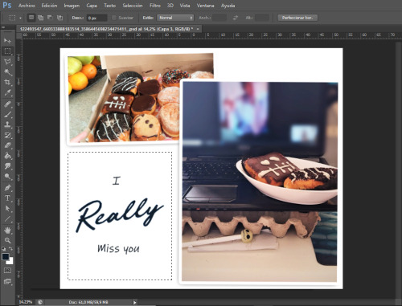Select the Zoom tool
The height and width of the screenshot is (306, 402).
(7, 240)
